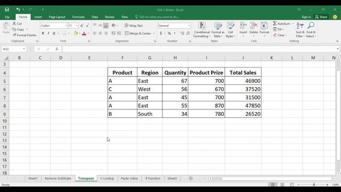This screenshot has width=341, height=192.
Task: Click in the formula bar
Action: click(199, 49)
